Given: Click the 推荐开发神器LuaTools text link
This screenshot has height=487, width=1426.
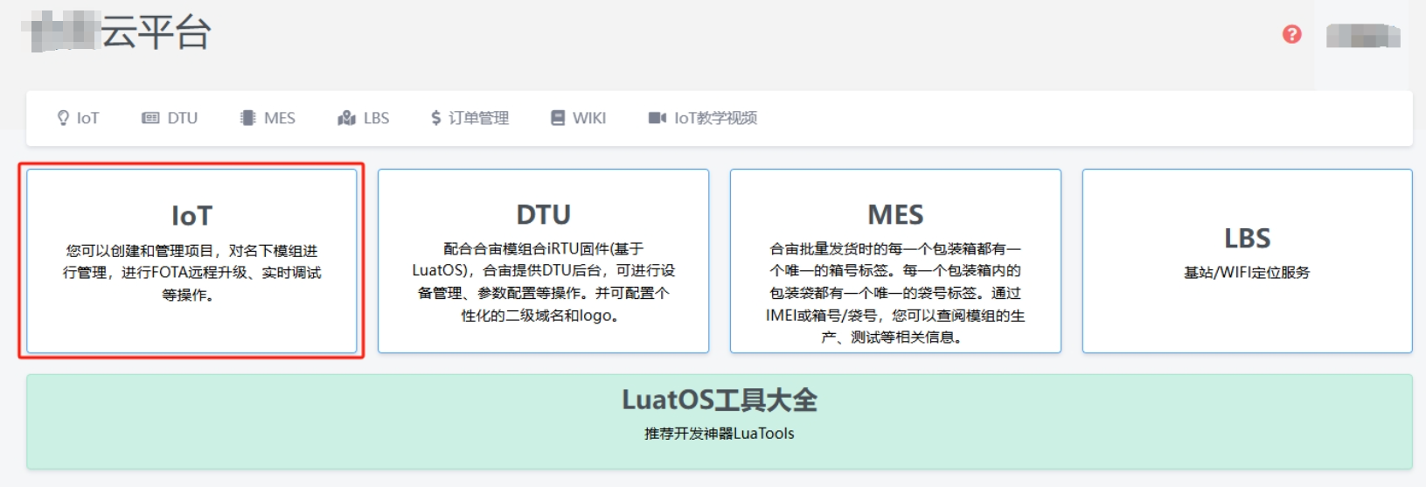Looking at the screenshot, I should tap(719, 434).
